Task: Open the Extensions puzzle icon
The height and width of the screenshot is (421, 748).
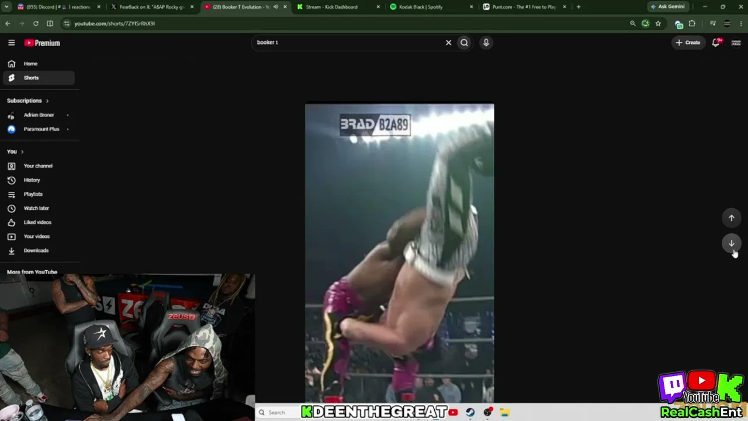Action: tap(692, 23)
